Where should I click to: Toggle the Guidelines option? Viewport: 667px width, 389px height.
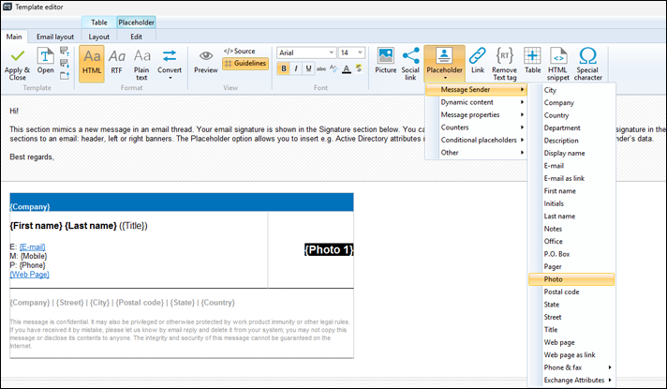pos(245,64)
